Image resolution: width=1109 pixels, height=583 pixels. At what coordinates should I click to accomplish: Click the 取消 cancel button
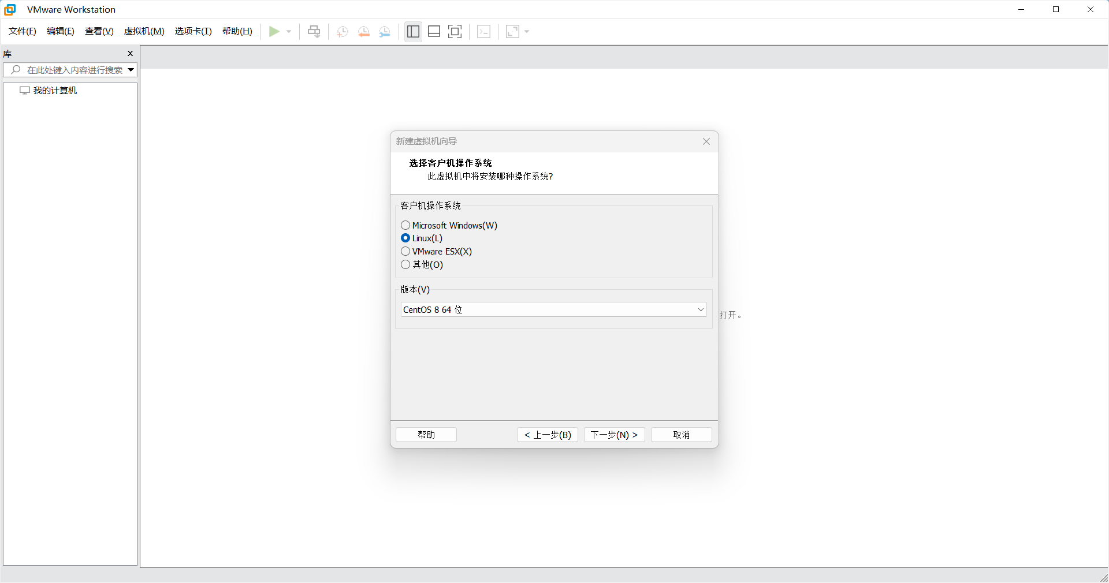682,435
